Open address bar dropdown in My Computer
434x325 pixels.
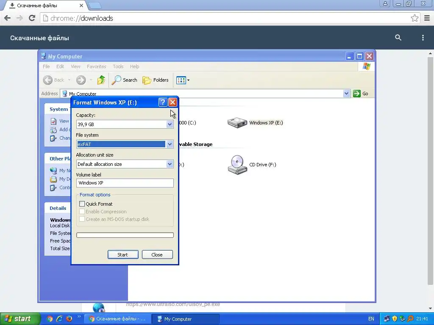[x=346, y=94]
